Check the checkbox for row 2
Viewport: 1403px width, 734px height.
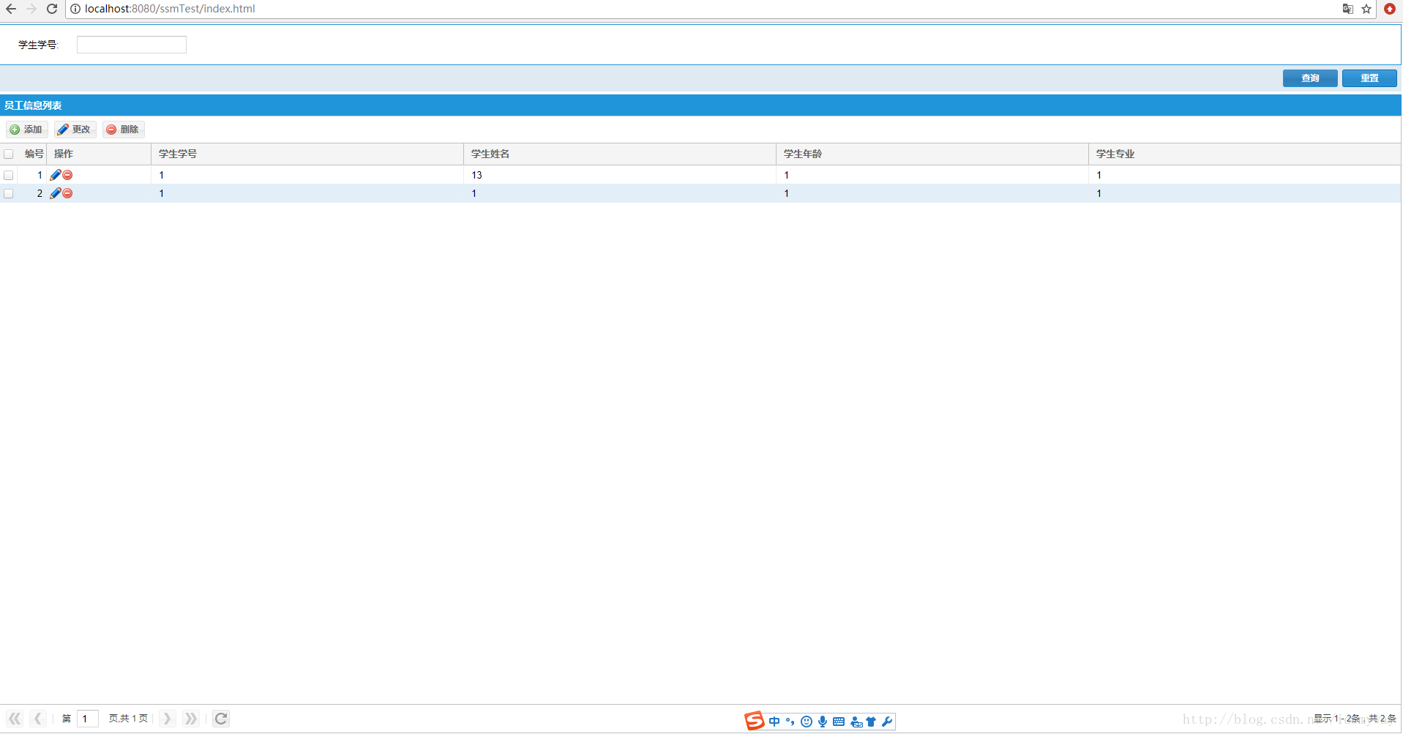click(x=9, y=193)
